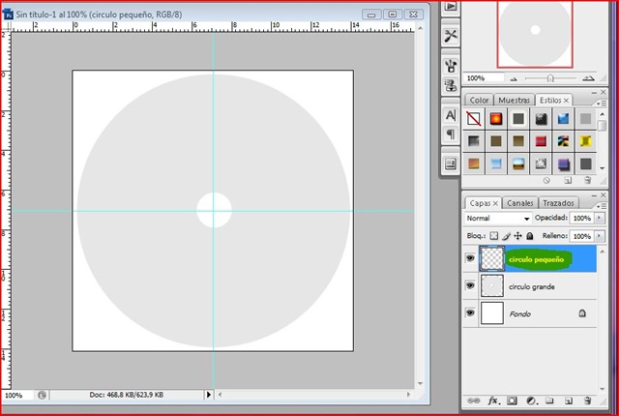Open the Normal blend mode dropdown
This screenshot has height=416, width=619.
(x=498, y=219)
